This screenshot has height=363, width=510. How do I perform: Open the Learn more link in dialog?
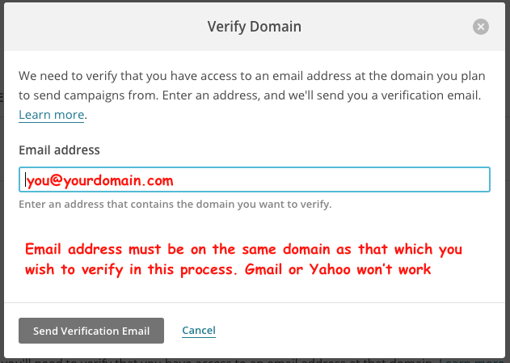52,115
